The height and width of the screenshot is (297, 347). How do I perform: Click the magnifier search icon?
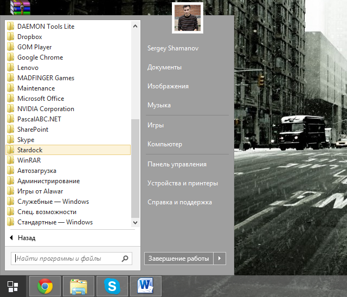pos(125,259)
